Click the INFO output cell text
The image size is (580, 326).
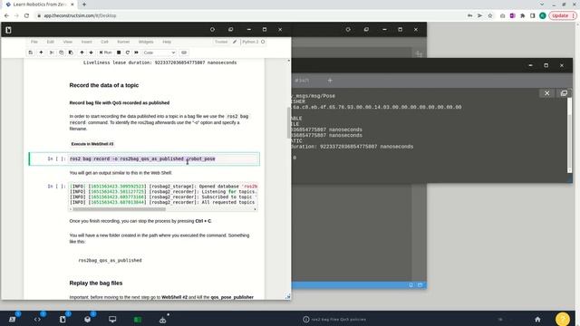(163, 195)
